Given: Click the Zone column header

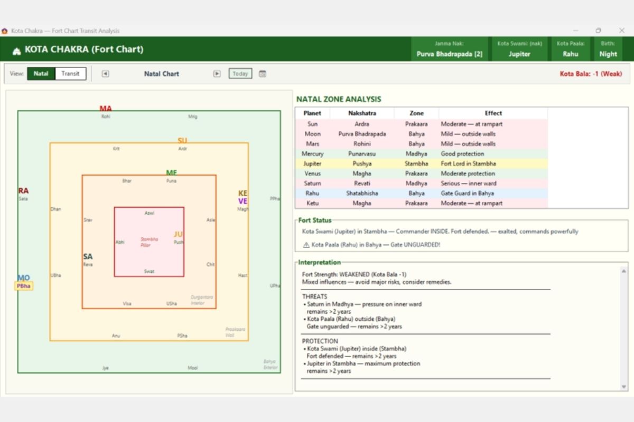Looking at the screenshot, I should click(416, 113).
